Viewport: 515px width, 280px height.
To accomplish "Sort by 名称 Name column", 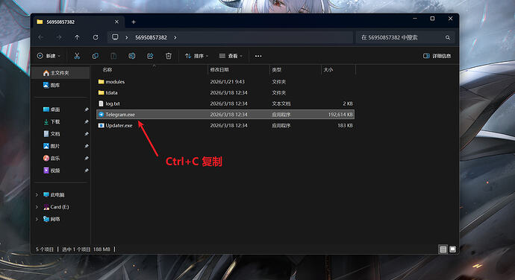I will (x=107, y=70).
